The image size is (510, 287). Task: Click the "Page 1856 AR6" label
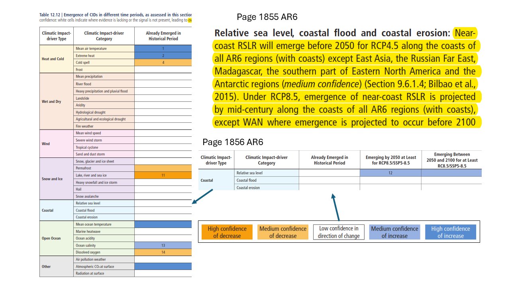(233, 142)
